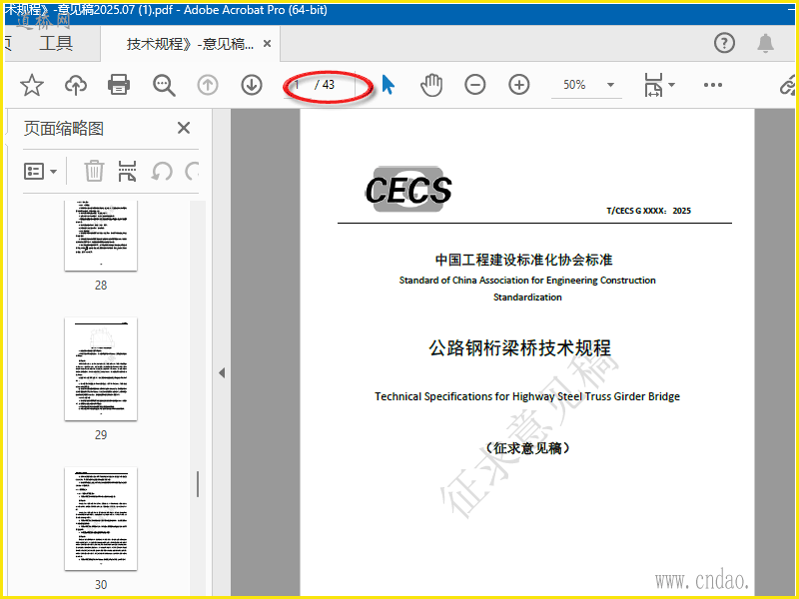Click the T/CECS G XXXX: 2025 code

648,211
